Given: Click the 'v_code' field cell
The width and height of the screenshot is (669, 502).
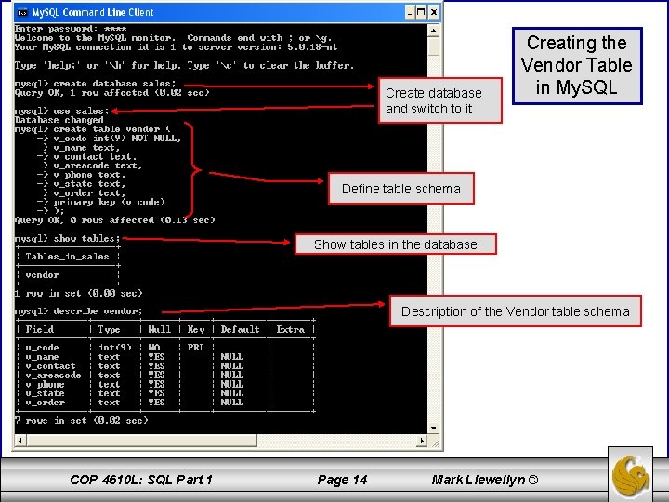Looking at the screenshot, I should pyautogui.click(x=42, y=348).
